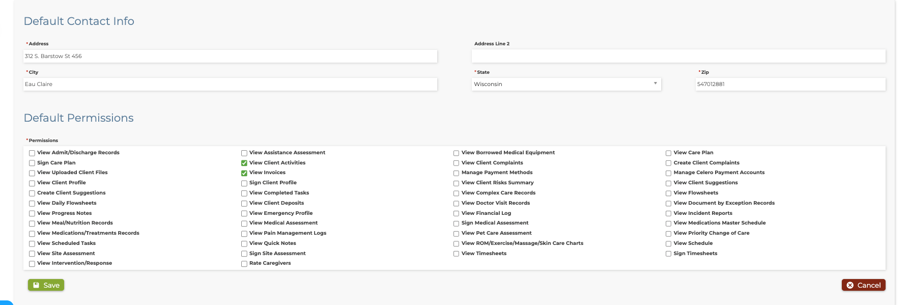This screenshot has width=909, height=305.
Task: Enable View Borrowed Medical Equipment permission
Action: coord(457,153)
